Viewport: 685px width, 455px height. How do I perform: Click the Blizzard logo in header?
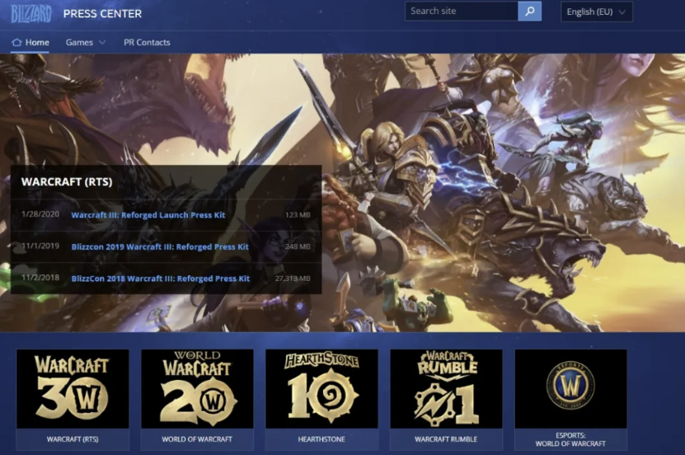pyautogui.click(x=31, y=12)
